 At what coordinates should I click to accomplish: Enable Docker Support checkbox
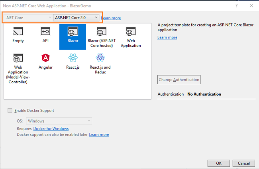(10, 110)
